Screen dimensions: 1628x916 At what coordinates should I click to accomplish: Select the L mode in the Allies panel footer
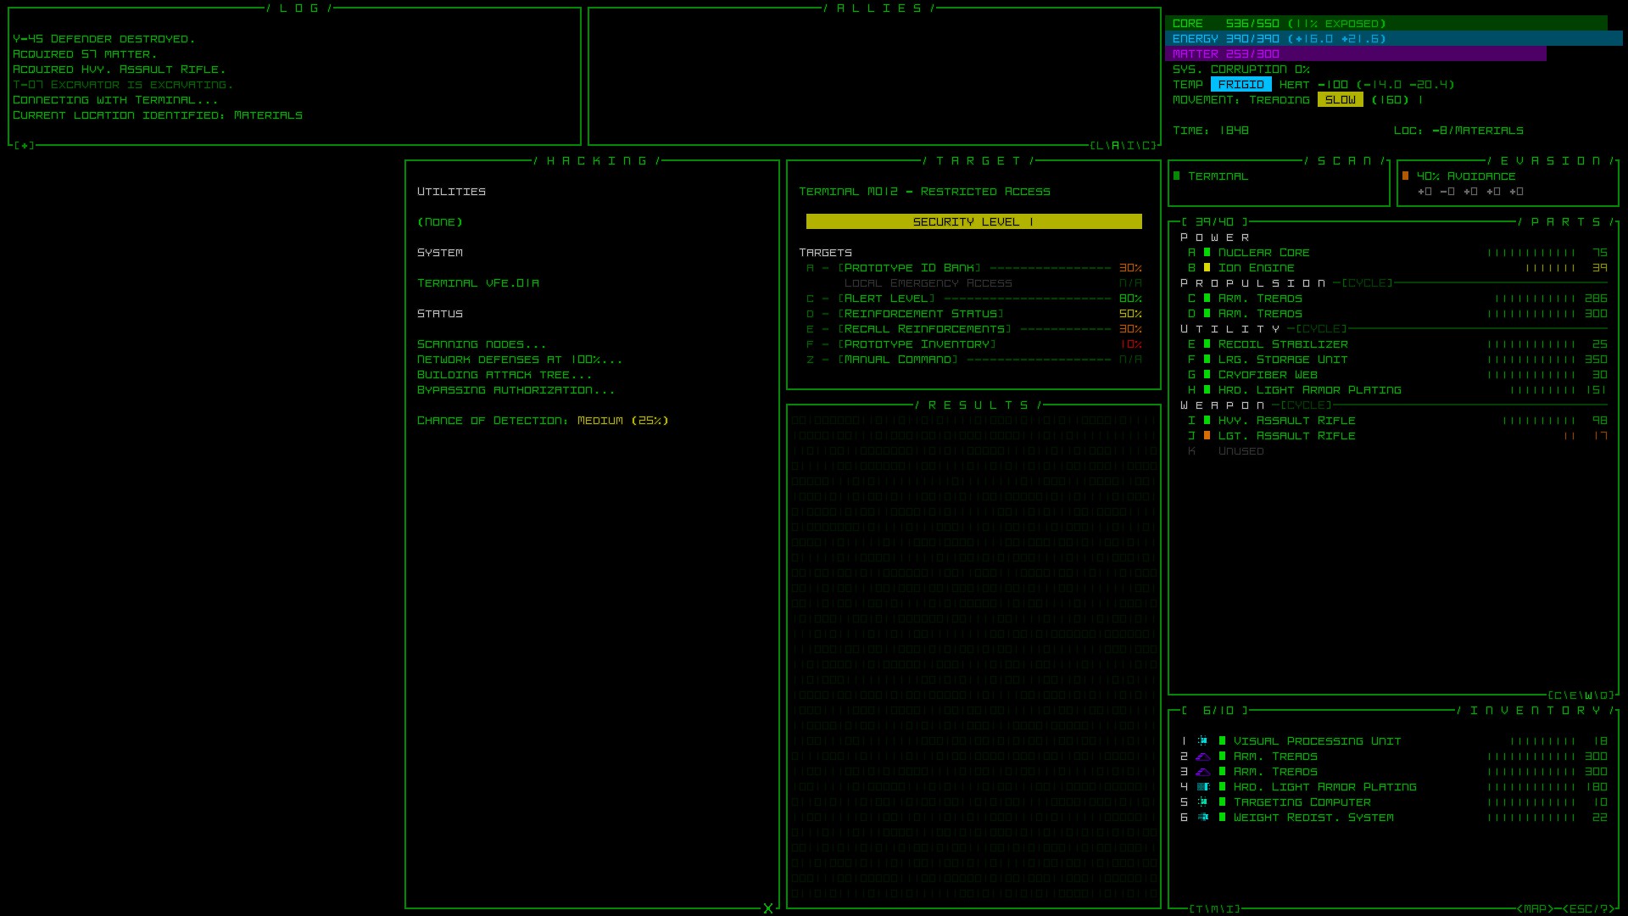pos(1101,146)
